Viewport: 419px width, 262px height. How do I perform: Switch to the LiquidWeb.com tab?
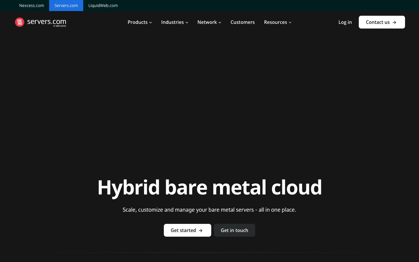[x=103, y=6]
